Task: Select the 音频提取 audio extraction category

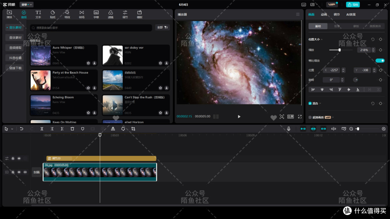Action: point(15,48)
